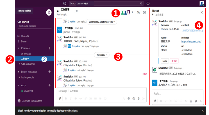Screen dimensions: 209x115
Task: Click Add a channel link
Action: 27,64
